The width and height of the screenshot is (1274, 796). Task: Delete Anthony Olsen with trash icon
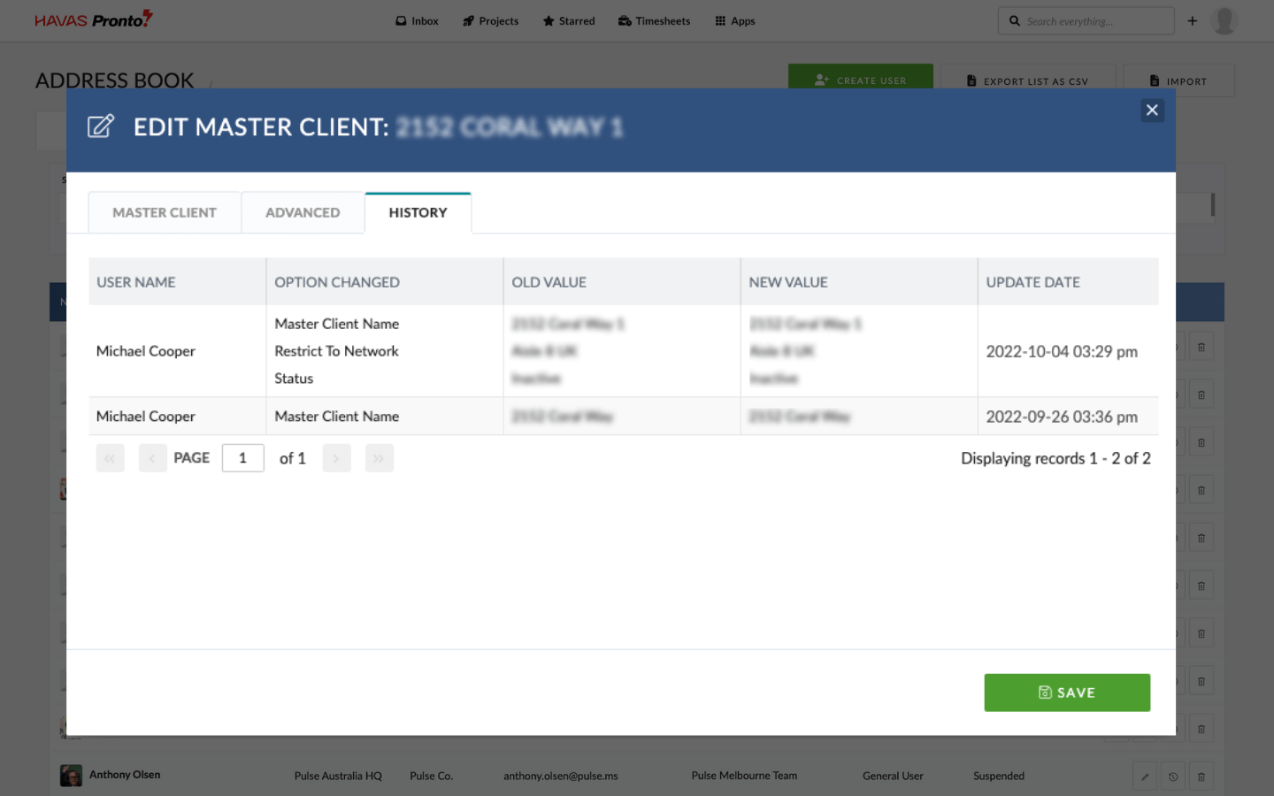tap(1201, 777)
